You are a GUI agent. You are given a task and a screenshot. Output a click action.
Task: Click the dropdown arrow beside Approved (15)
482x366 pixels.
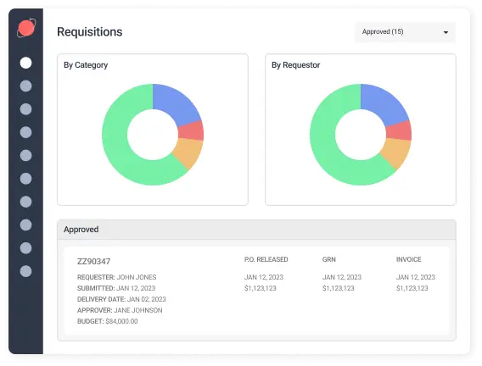tap(446, 32)
